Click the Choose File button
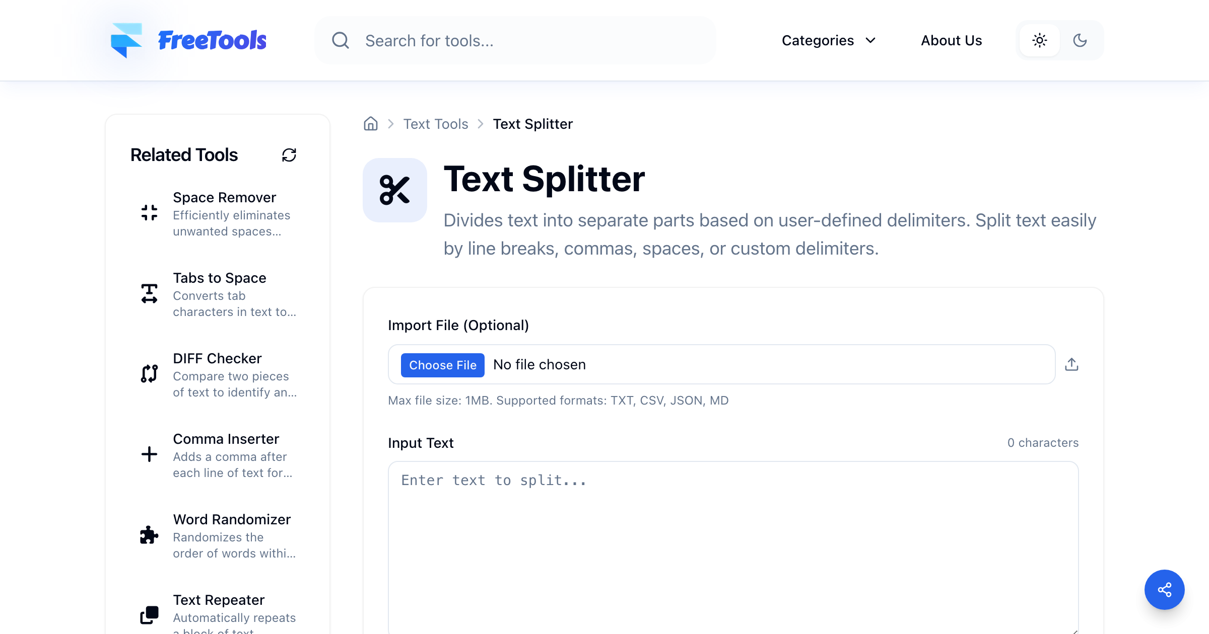1209x634 pixels. click(442, 364)
